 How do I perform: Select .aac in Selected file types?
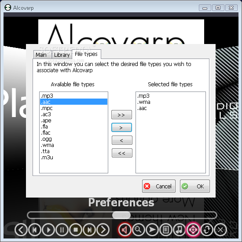pyautogui.click(x=171, y=108)
